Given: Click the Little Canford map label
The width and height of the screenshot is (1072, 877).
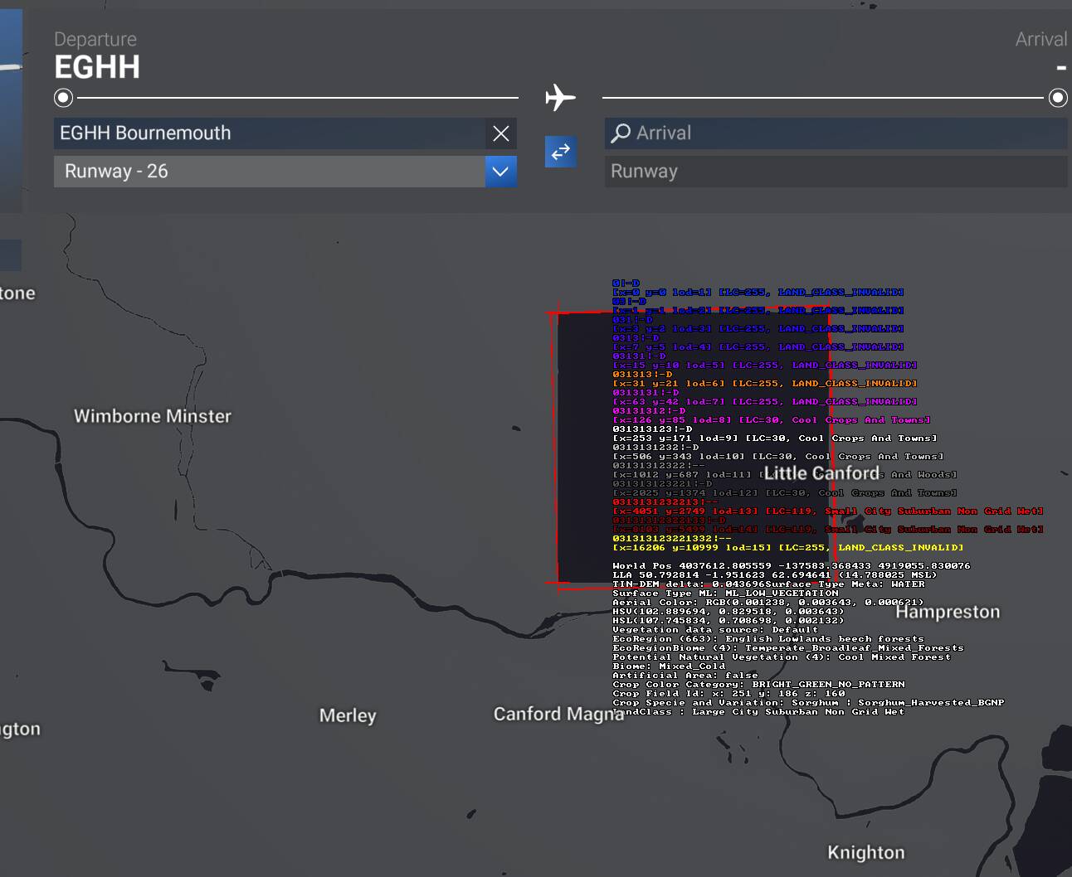Looking at the screenshot, I should click(821, 473).
